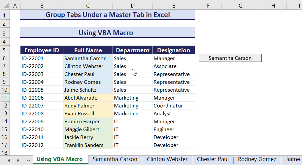Select the column F header
302x165 pixels.
click(208, 6)
